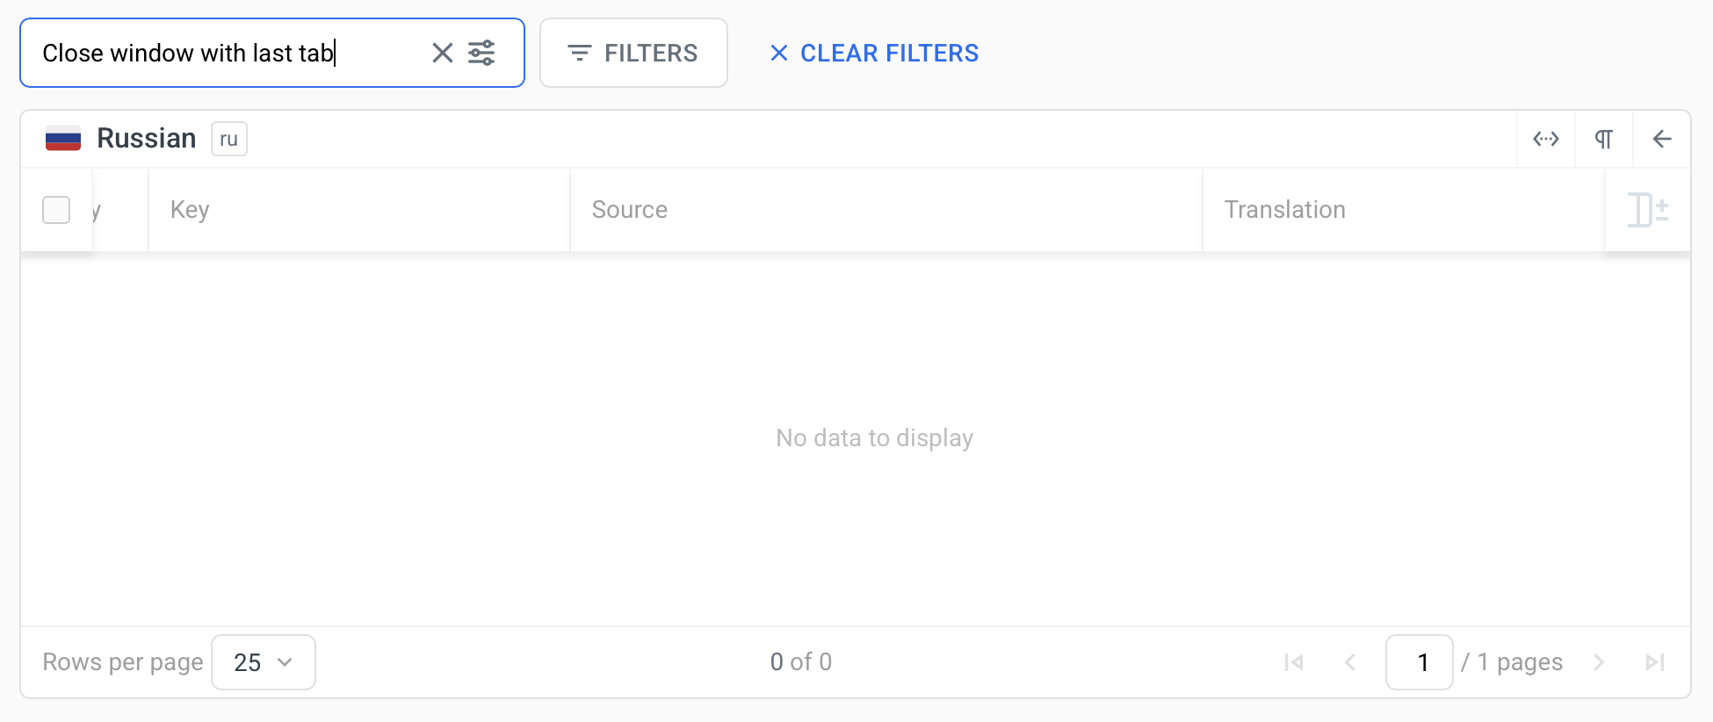Click CLEAR FILTERS link

point(874,54)
